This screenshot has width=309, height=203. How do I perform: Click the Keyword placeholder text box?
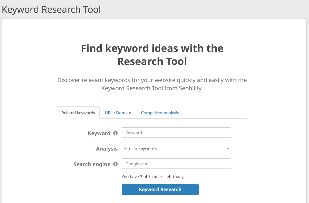click(176, 133)
